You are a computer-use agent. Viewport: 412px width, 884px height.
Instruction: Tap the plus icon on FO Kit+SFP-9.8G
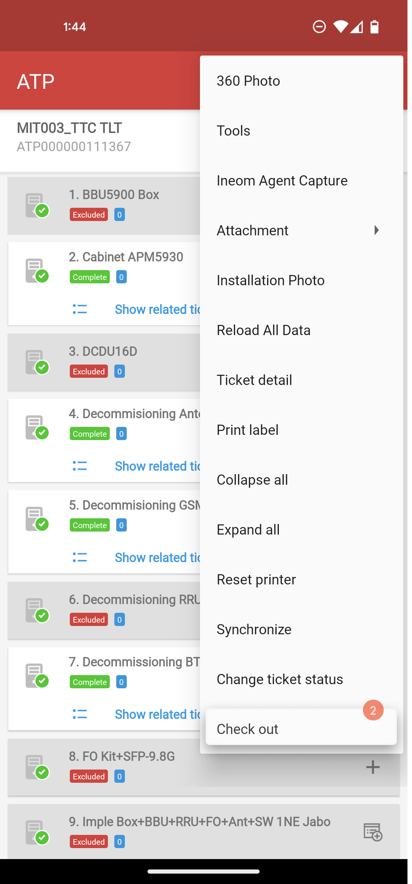click(x=373, y=767)
